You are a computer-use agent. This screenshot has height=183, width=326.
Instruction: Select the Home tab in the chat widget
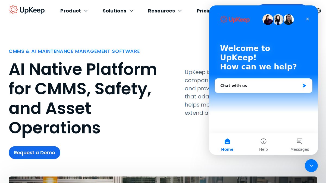pos(227,145)
